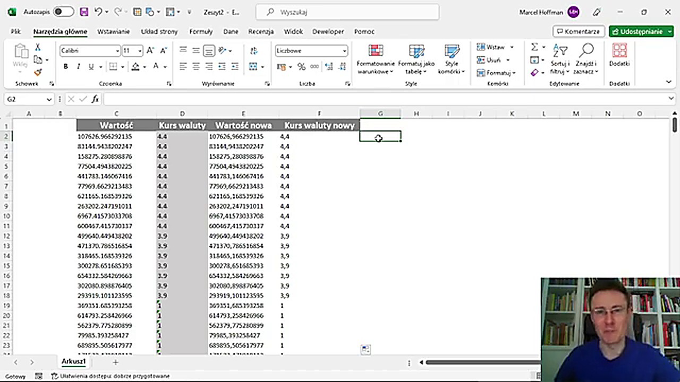680x382 pixels.
Task: Open Sortuj i filtruj tool
Action: (x=560, y=59)
